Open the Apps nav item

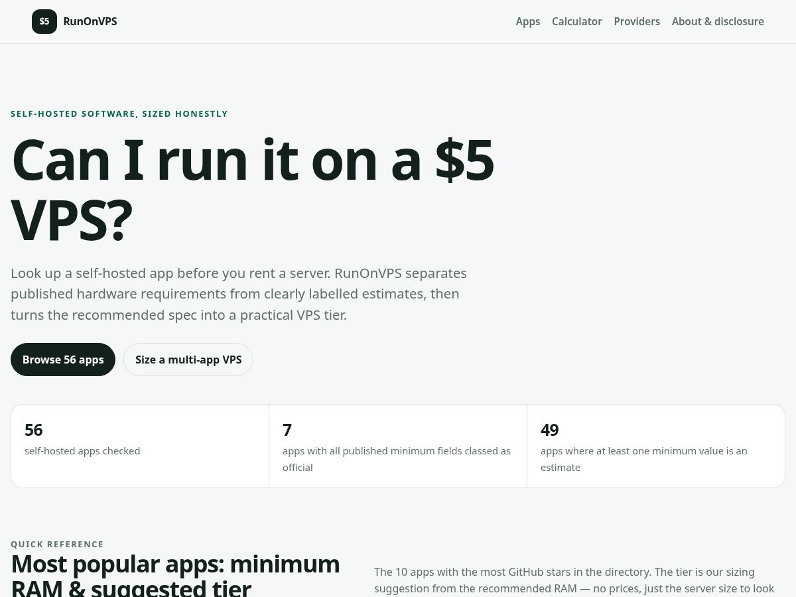click(x=528, y=21)
